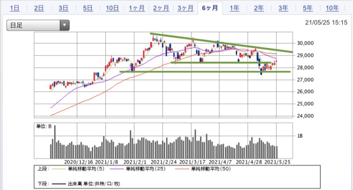Select the 2ヶ月 period tab

click(x=161, y=8)
